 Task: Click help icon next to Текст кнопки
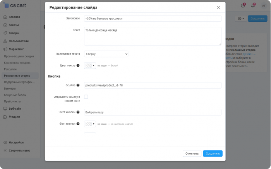point(78,112)
